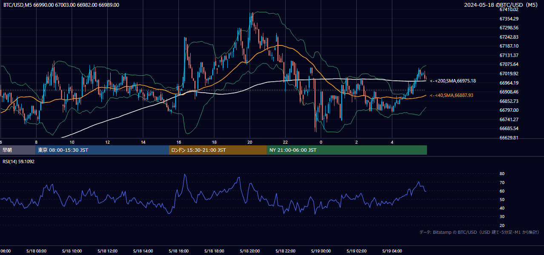Select price axis value 67242.83
This screenshot has width=544, height=255.
click(509, 37)
